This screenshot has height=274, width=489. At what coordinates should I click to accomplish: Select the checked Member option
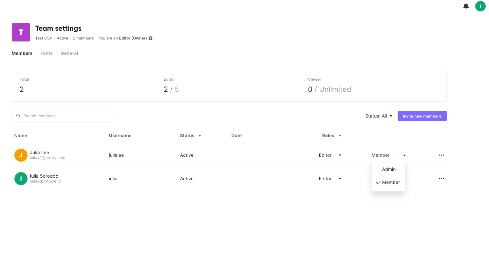pos(388,182)
